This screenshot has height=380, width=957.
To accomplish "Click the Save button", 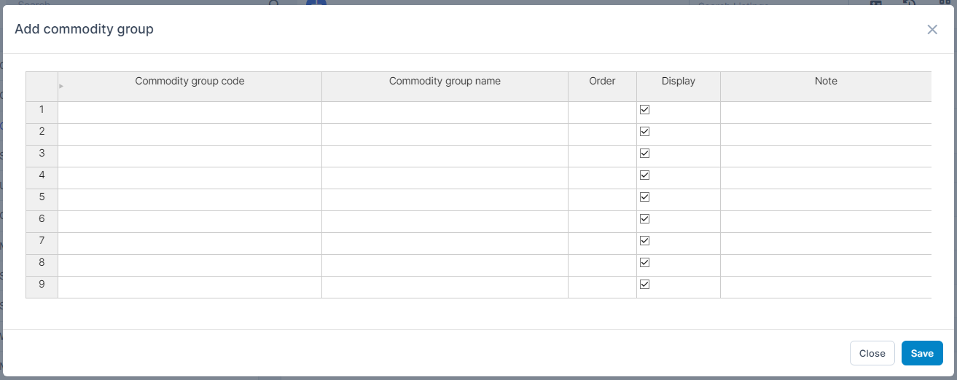I will pos(921,353).
